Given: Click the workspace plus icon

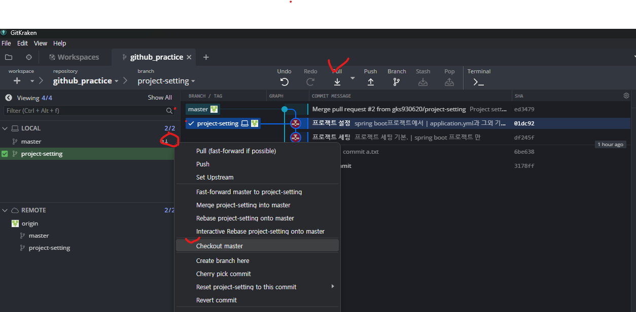Looking at the screenshot, I should coord(17,81).
